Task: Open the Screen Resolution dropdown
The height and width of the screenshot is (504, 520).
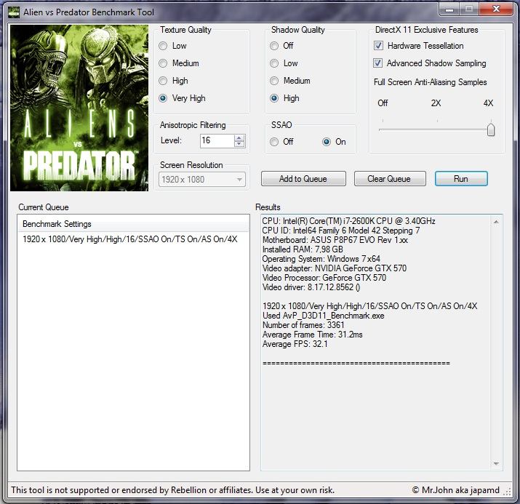Action: 202,180
